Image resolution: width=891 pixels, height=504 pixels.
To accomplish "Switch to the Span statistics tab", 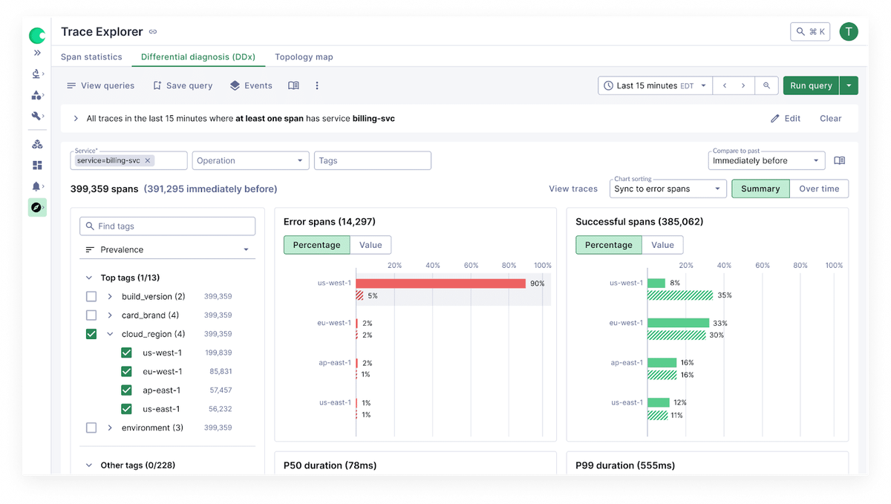I will coord(91,57).
